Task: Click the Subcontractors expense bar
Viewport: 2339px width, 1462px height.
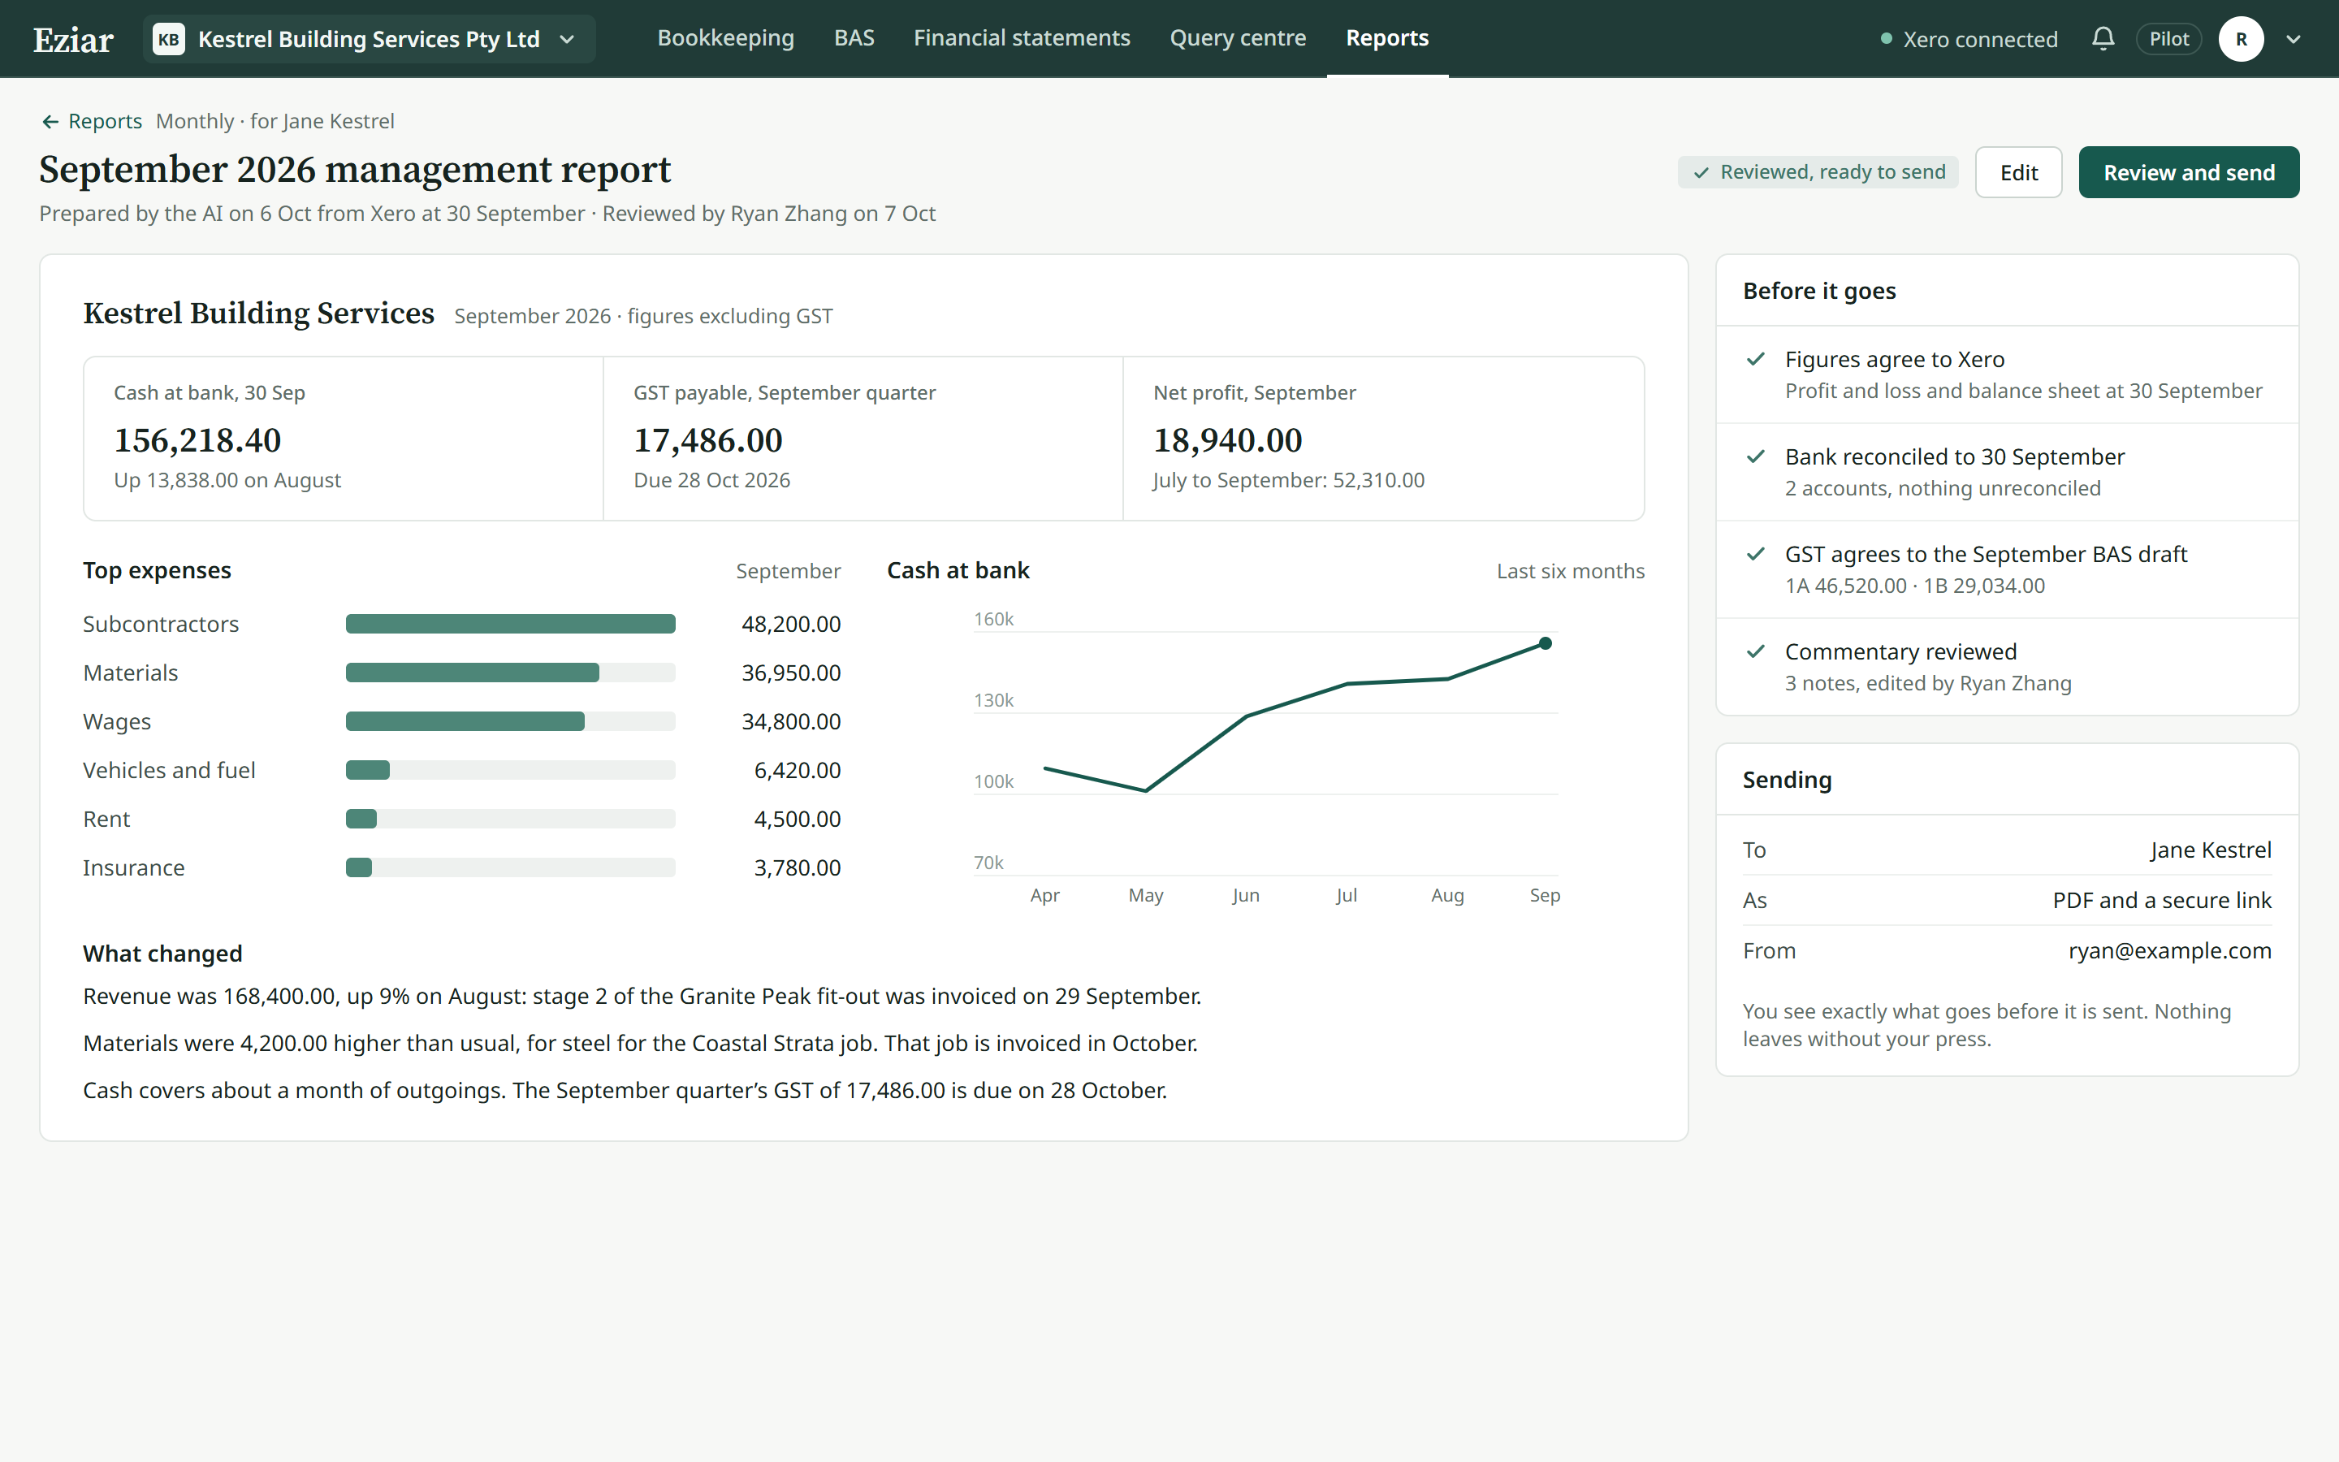Action: point(510,625)
